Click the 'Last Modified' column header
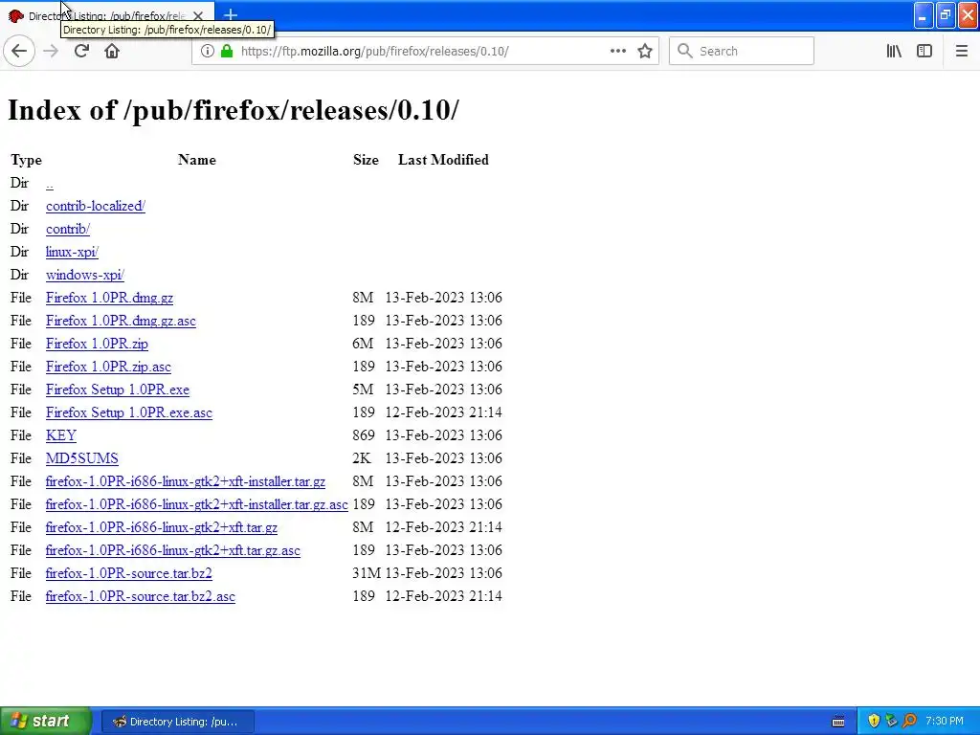The image size is (980, 735). [443, 160]
